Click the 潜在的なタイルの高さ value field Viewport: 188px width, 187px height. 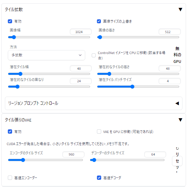click(169, 68)
